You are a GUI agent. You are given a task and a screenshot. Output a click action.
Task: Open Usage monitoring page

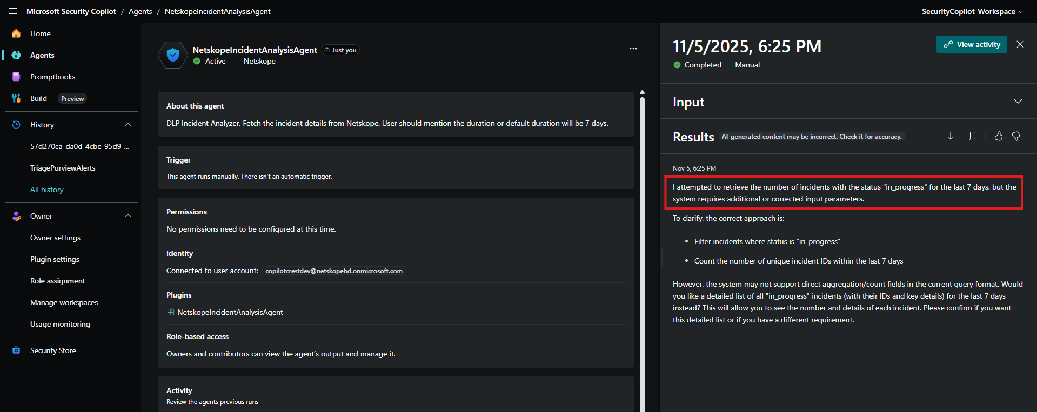point(60,324)
